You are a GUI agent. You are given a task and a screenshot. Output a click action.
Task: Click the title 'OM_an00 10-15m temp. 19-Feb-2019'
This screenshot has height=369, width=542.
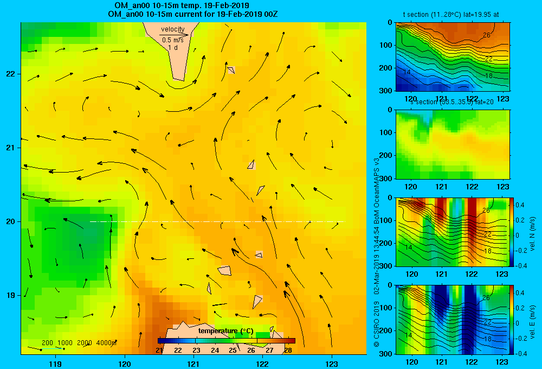[x=182, y=5]
